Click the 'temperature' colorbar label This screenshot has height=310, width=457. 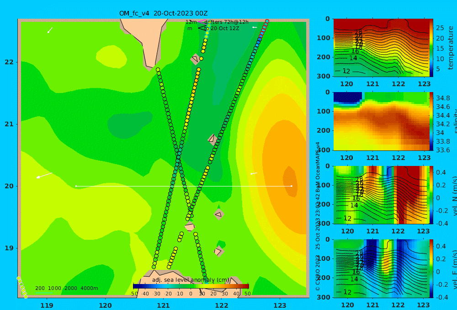click(451, 48)
